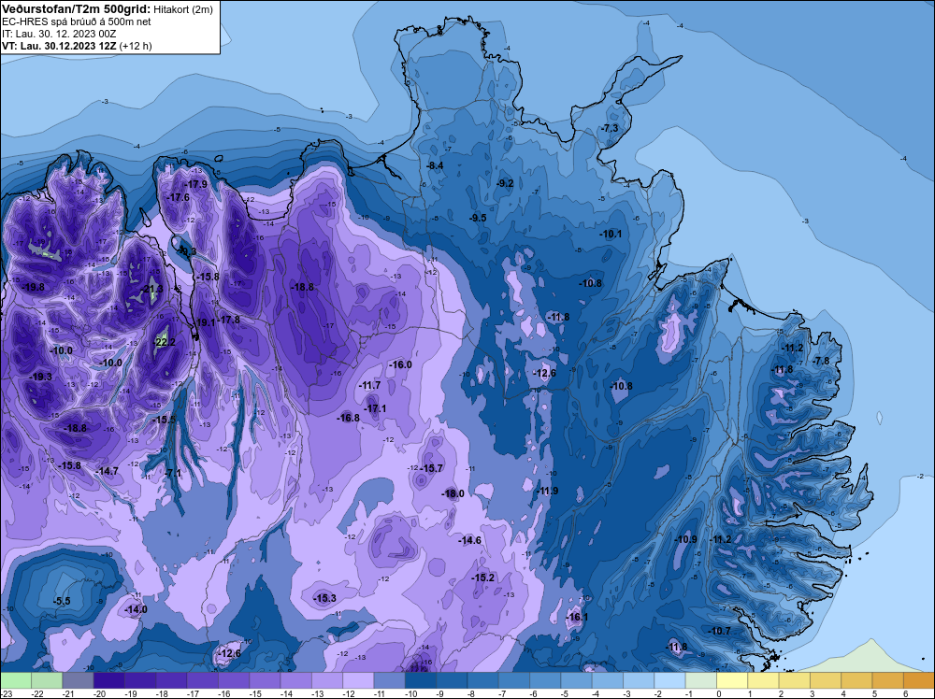Click the -19.1 temperature label

coord(205,322)
